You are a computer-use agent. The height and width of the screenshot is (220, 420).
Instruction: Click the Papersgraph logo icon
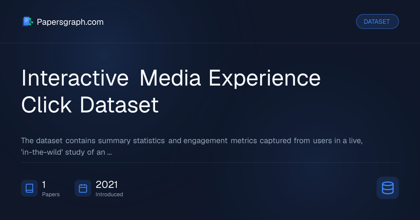(x=28, y=22)
